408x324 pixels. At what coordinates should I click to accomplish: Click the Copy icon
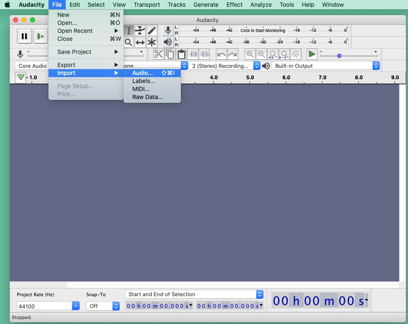[170, 54]
